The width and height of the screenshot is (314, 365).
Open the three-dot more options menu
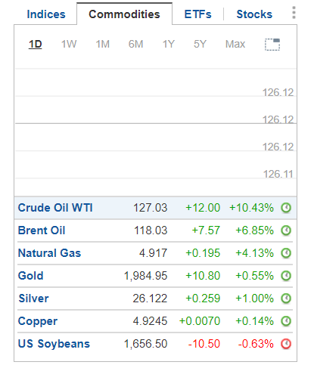pyautogui.click(x=294, y=13)
